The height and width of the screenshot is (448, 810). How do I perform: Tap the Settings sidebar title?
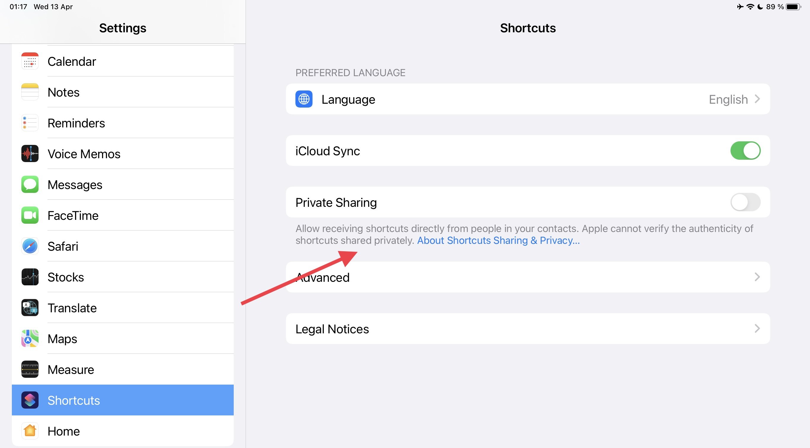coord(122,28)
